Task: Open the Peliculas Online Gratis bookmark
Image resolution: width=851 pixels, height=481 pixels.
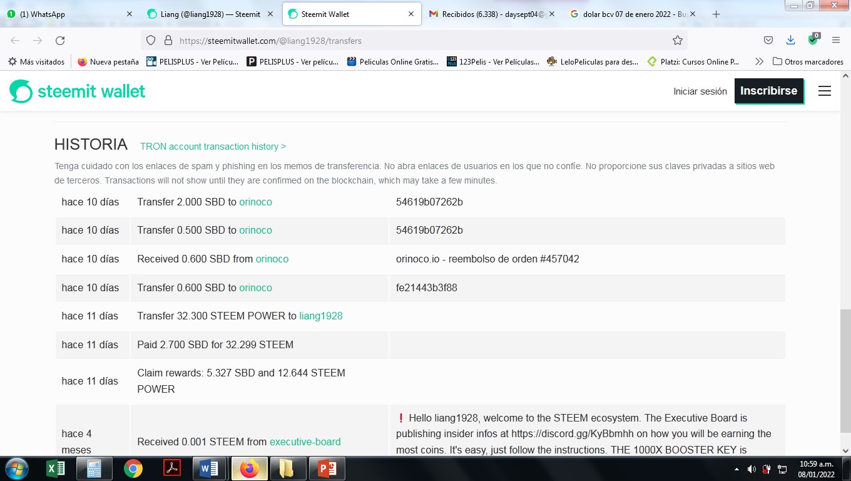Action: tap(393, 61)
